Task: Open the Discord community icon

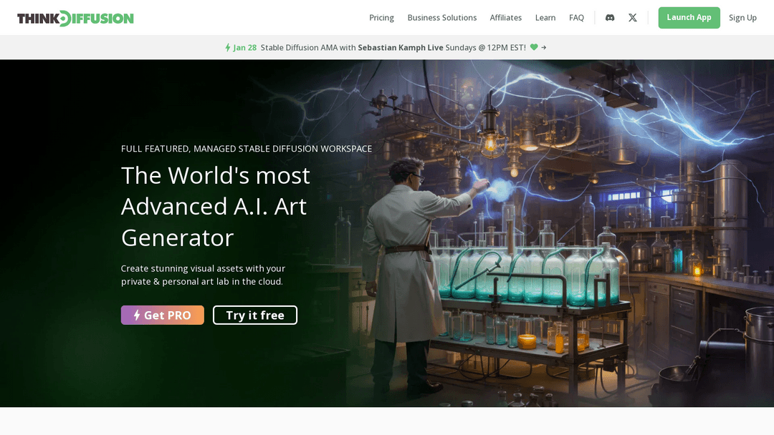Action: pyautogui.click(x=610, y=18)
